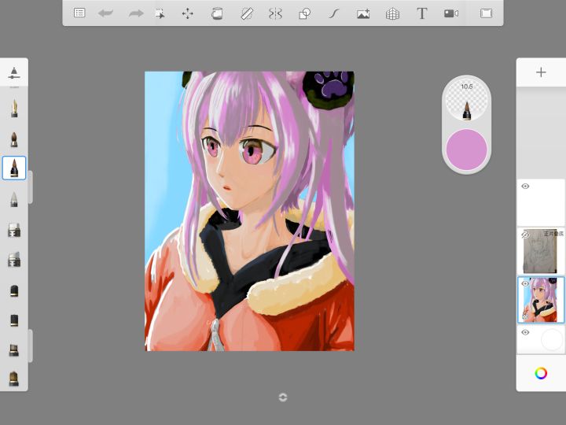Select the Selection tool in top toolbar
566x425 pixels.
tap(160, 13)
